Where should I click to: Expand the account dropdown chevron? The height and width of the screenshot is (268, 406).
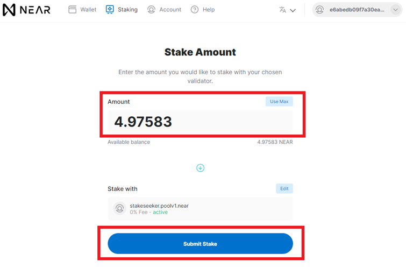click(395, 10)
